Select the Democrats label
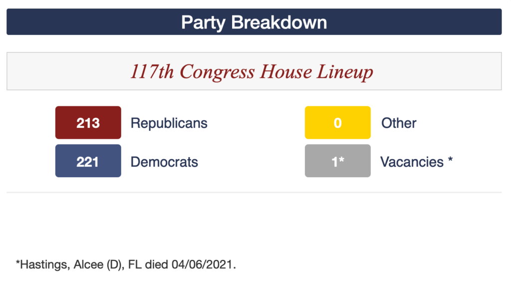Viewport: 511px width, 284px height. (x=164, y=162)
